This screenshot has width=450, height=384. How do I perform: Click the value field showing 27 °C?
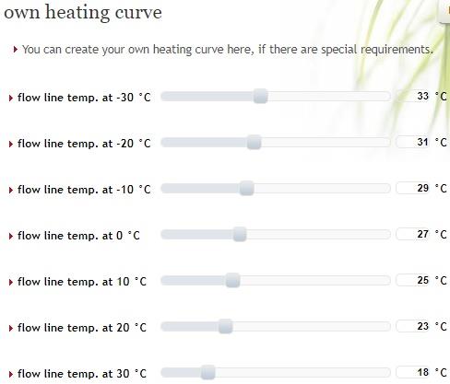point(413,234)
